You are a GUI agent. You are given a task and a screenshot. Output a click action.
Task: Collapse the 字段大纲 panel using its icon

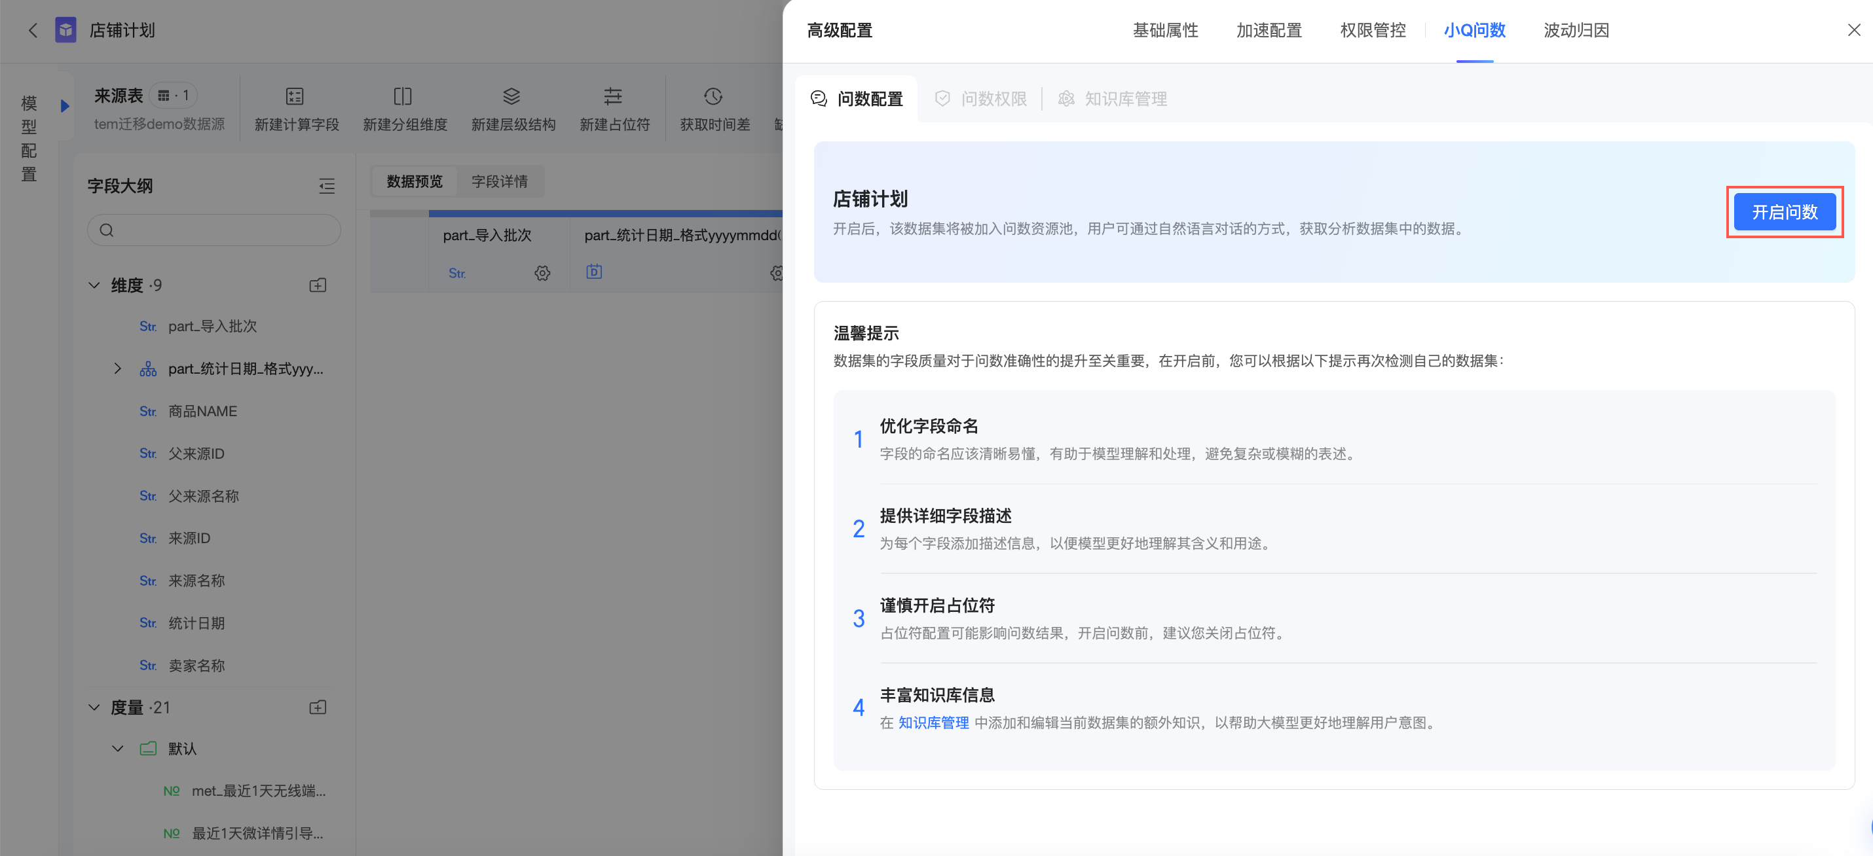(327, 186)
